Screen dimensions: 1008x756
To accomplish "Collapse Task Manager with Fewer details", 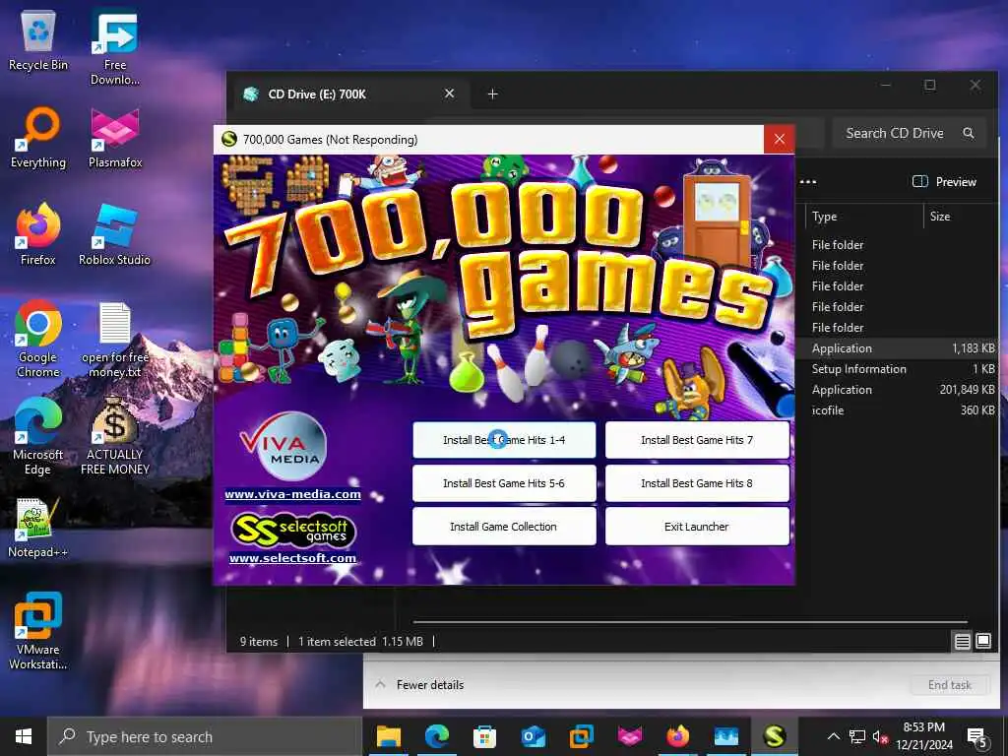I will tap(419, 685).
